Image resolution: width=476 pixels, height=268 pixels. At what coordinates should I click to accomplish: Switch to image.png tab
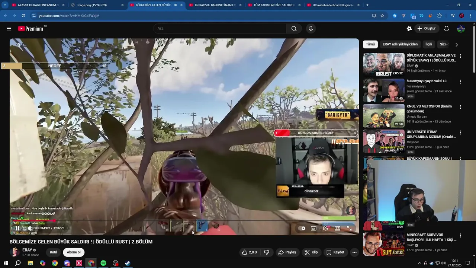pos(97,5)
